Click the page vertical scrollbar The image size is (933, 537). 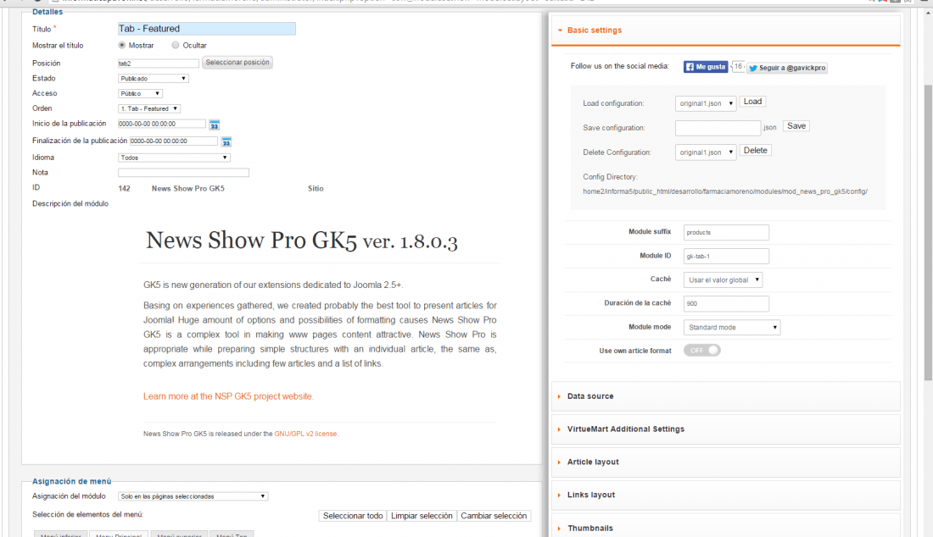[928, 232]
